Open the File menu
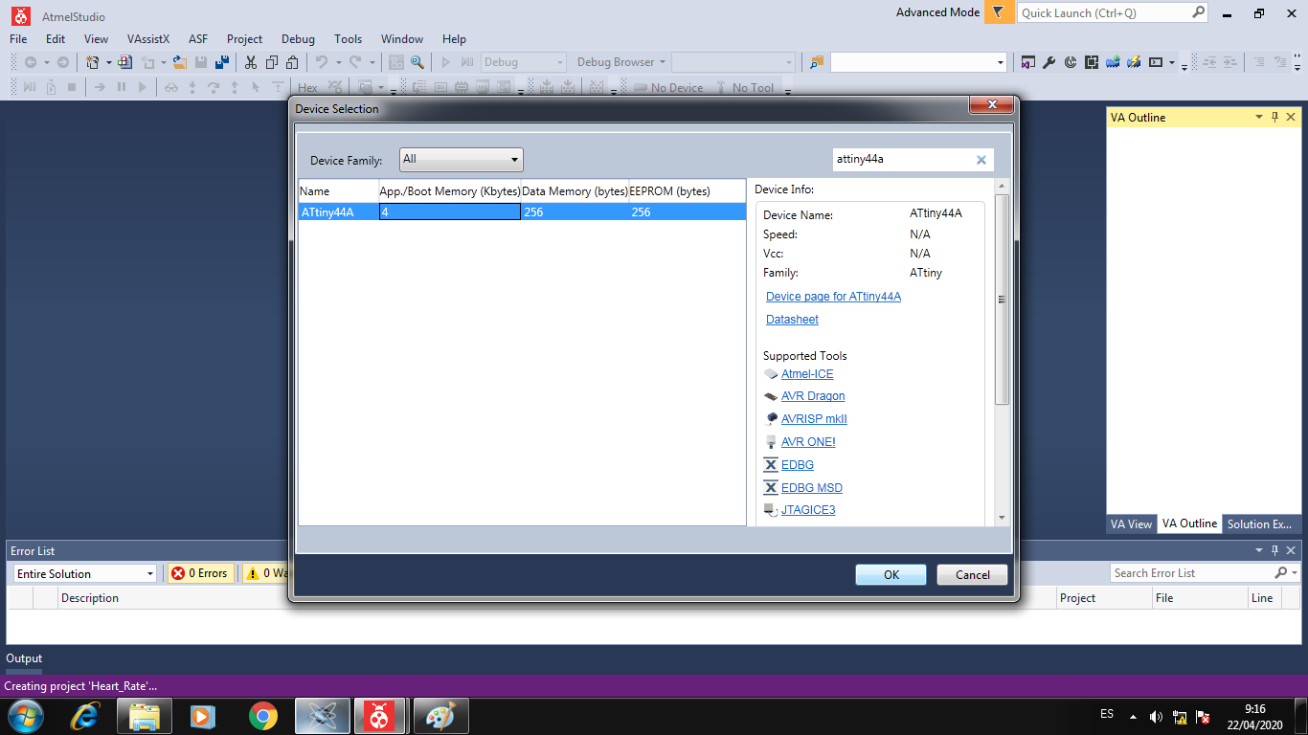1308x735 pixels. [x=18, y=39]
